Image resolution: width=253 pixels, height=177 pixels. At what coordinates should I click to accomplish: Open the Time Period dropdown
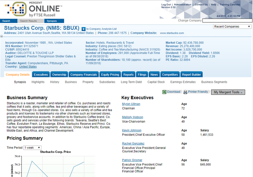tap(32, 147)
